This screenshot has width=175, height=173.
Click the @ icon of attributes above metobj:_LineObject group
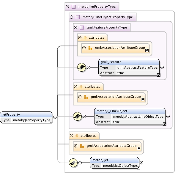click(x=81, y=87)
